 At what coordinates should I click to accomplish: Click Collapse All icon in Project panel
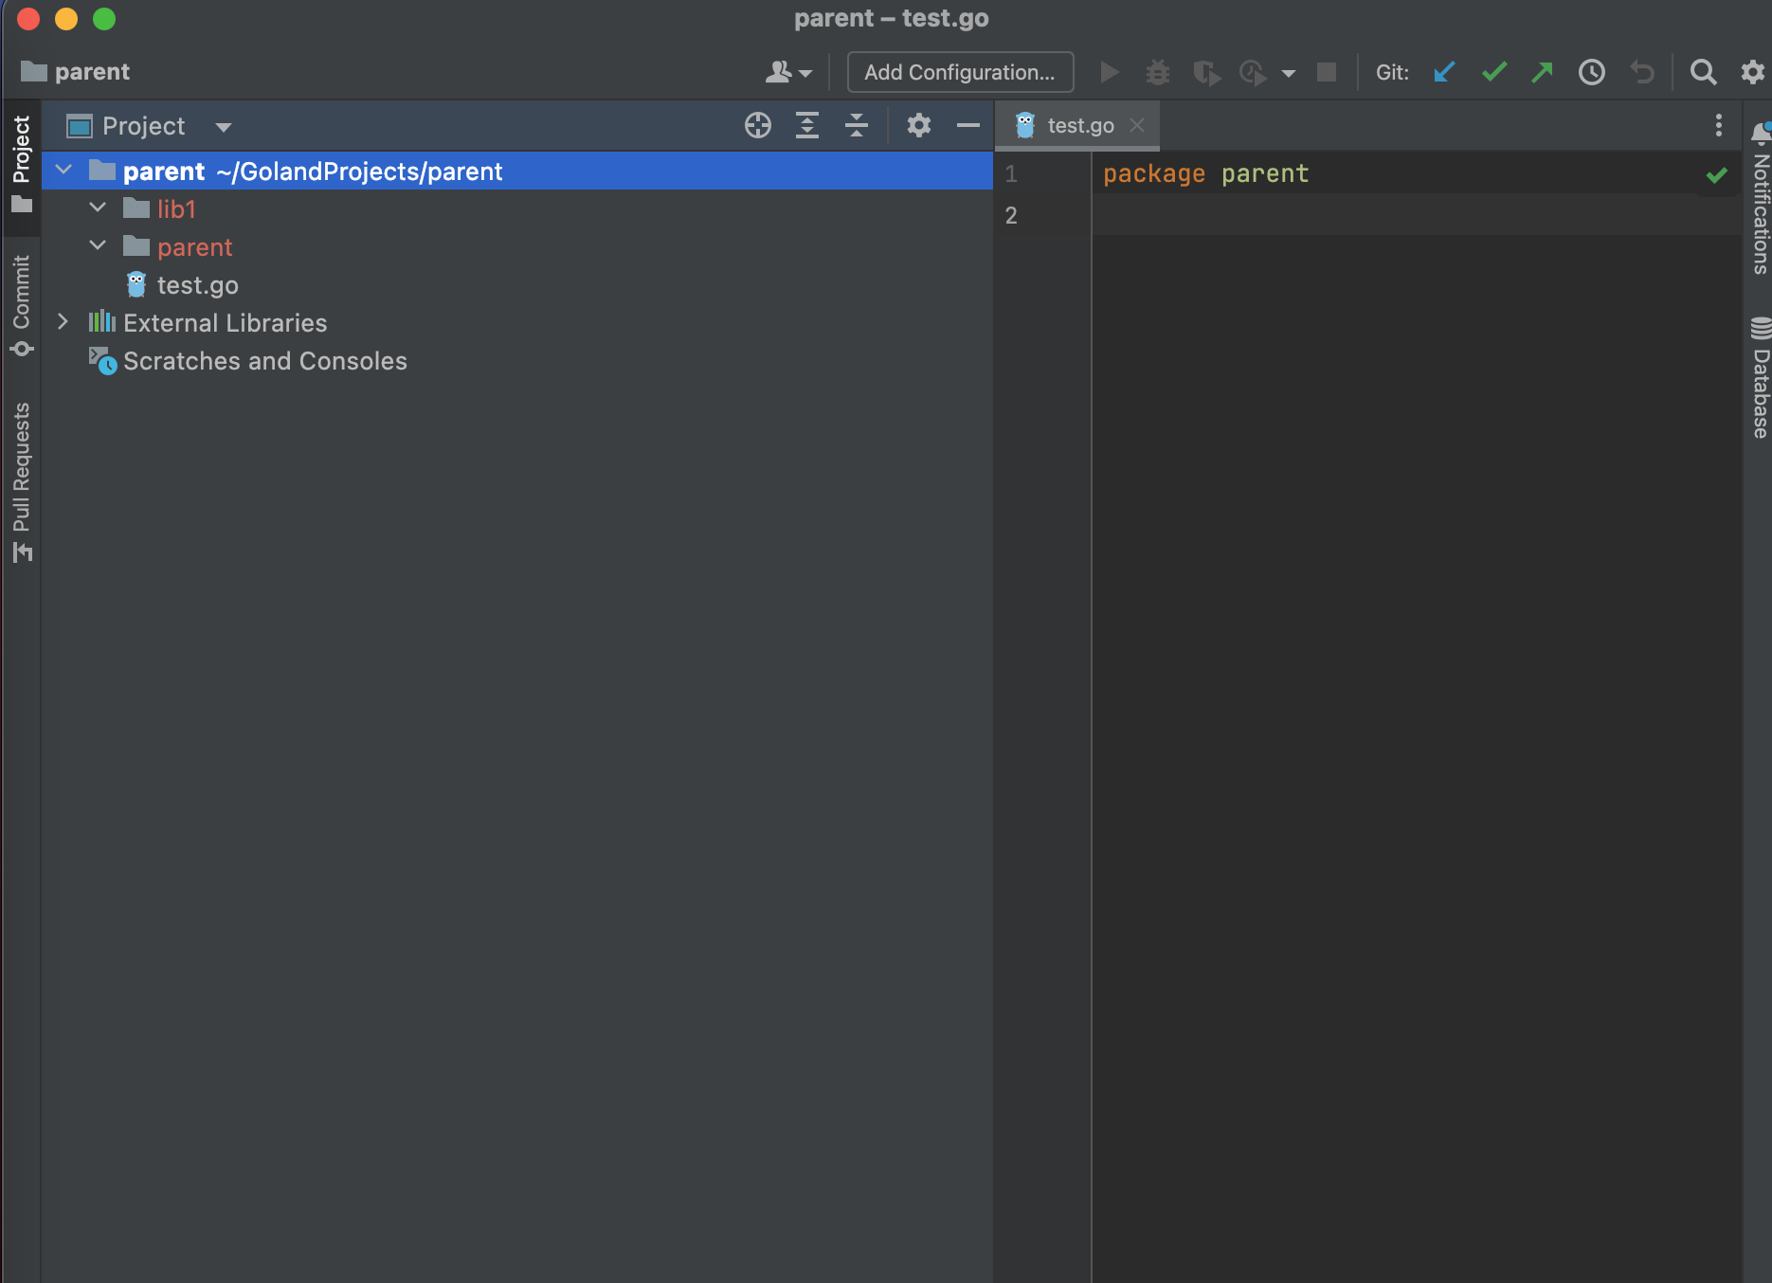(857, 125)
